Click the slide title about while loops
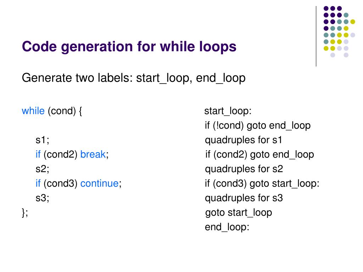The image size is (363, 272). coord(129,47)
